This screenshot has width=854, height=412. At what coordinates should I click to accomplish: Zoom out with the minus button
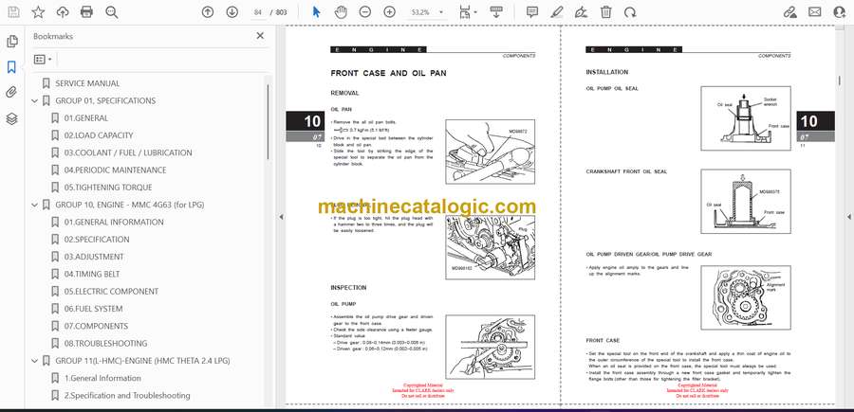point(365,12)
